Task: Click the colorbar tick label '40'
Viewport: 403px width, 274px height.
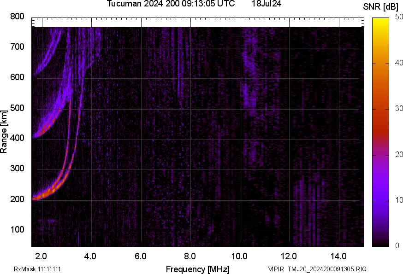Action: coord(399,63)
